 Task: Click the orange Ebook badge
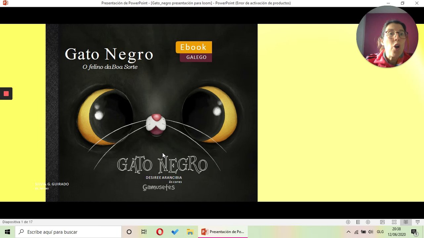[x=194, y=47]
